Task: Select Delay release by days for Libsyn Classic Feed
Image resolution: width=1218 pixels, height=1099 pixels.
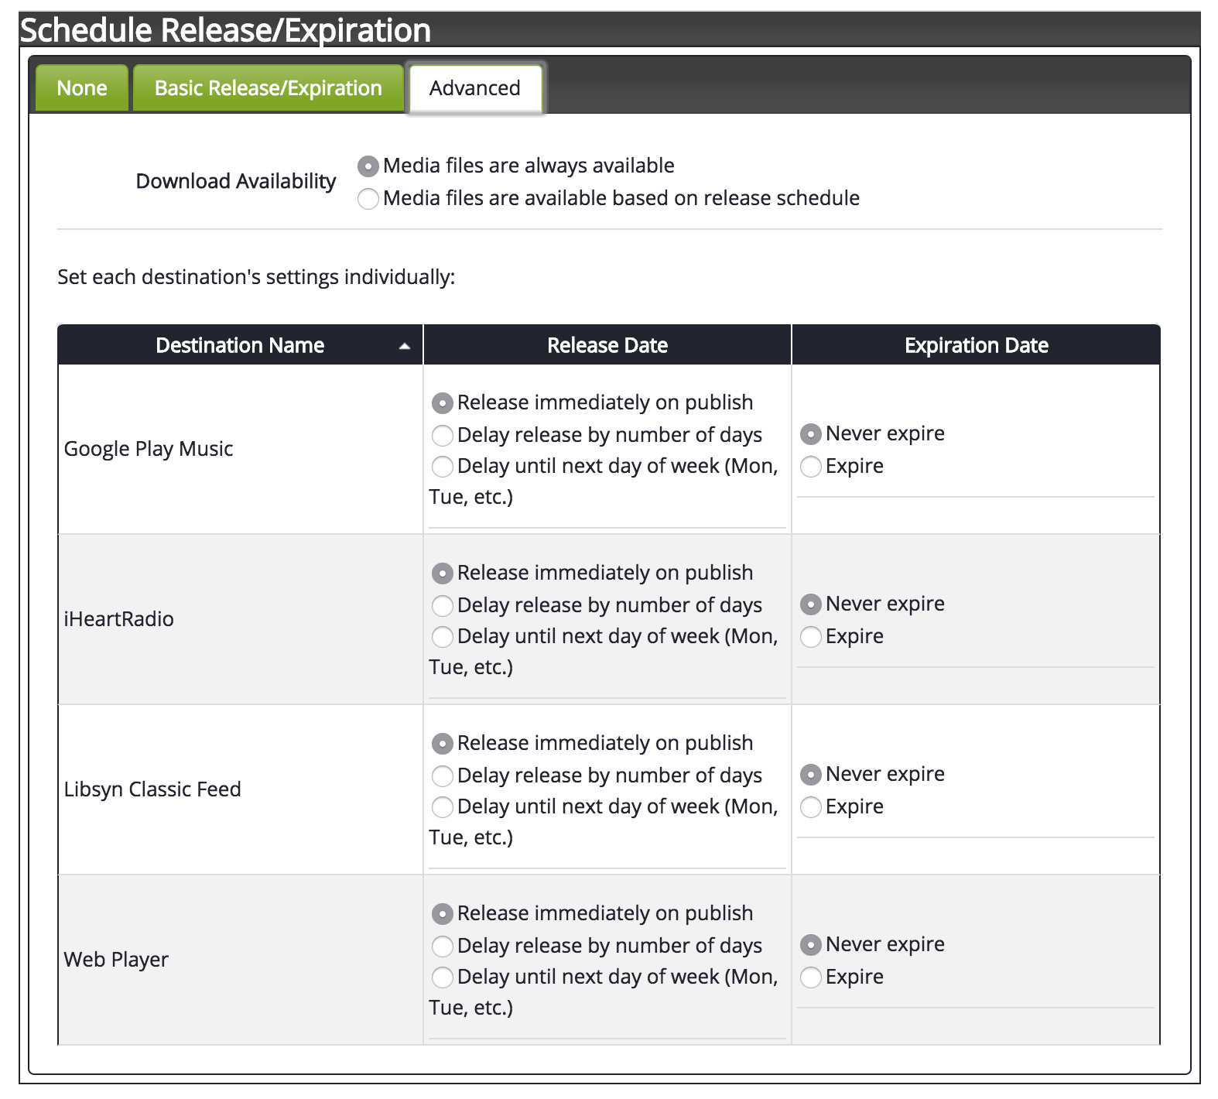Action: click(443, 776)
